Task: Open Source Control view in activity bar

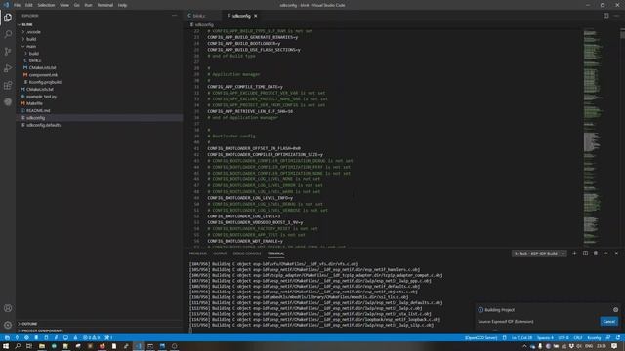Action: [8, 52]
